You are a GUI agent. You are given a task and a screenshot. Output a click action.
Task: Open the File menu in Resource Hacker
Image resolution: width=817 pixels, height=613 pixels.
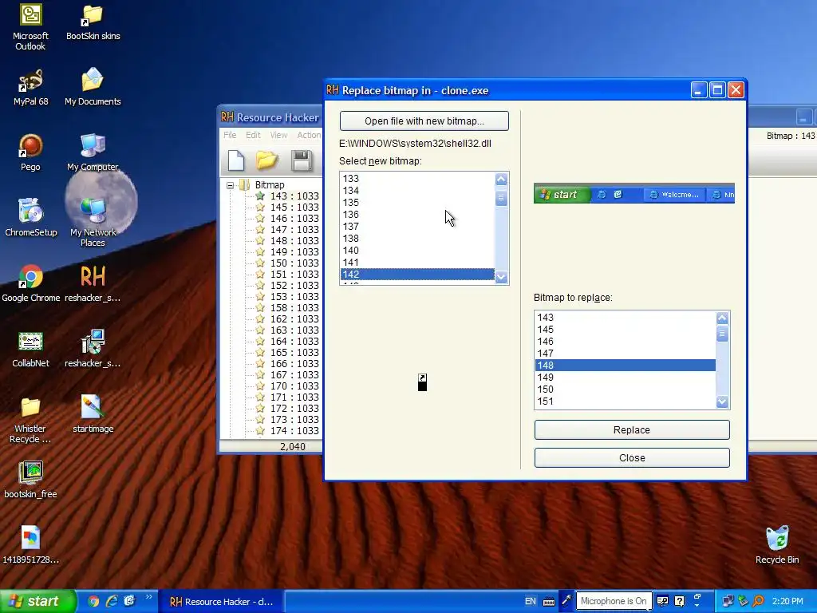coord(230,135)
